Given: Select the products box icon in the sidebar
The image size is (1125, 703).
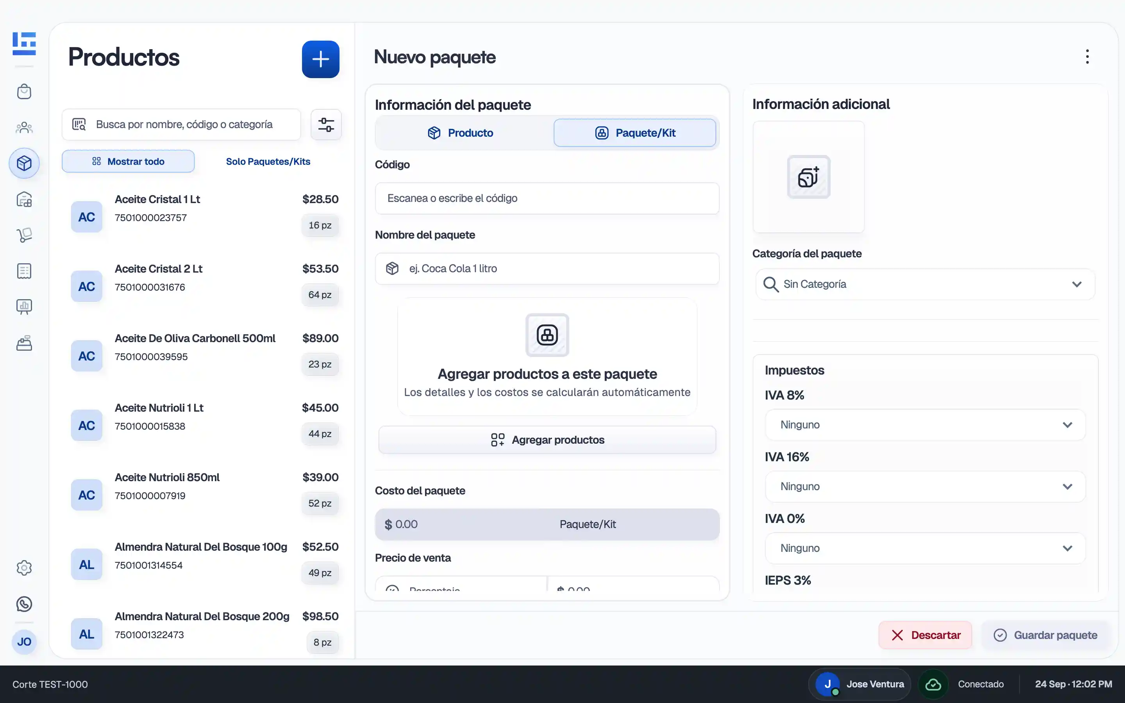Looking at the screenshot, I should tap(24, 163).
